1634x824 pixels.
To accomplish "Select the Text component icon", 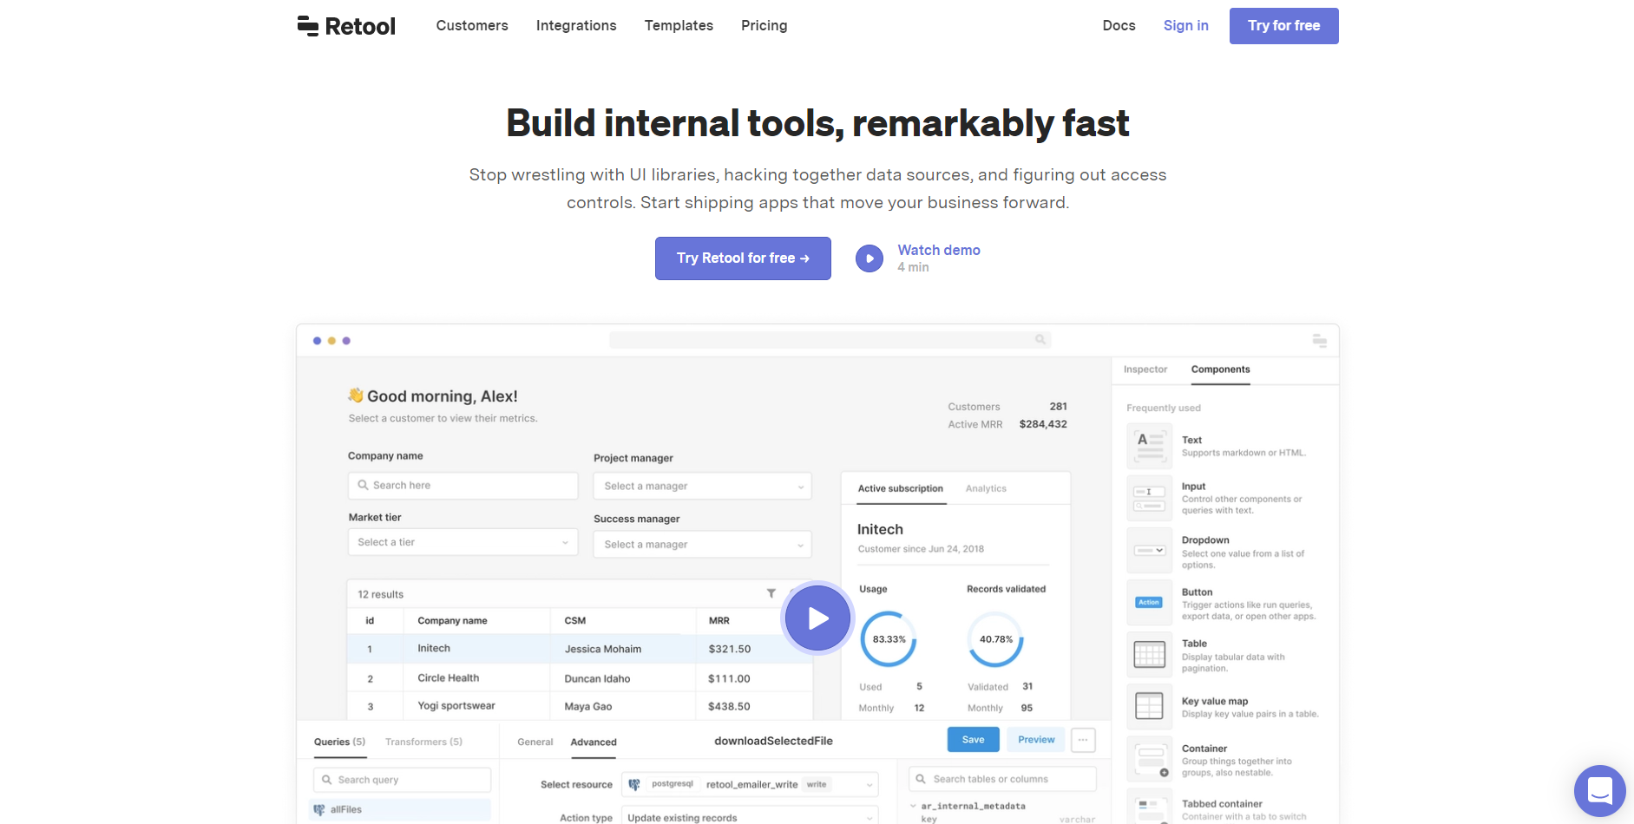I will (x=1150, y=446).
